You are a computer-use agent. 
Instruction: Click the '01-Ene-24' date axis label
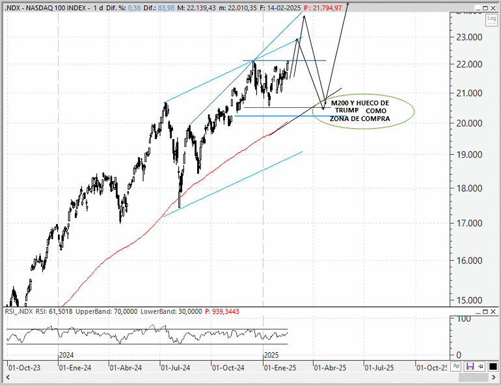click(x=75, y=368)
